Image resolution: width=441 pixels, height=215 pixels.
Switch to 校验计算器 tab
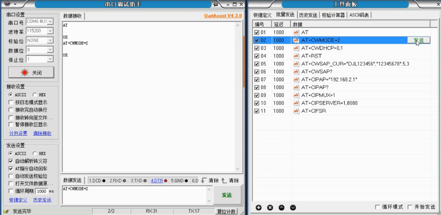tap(333, 15)
